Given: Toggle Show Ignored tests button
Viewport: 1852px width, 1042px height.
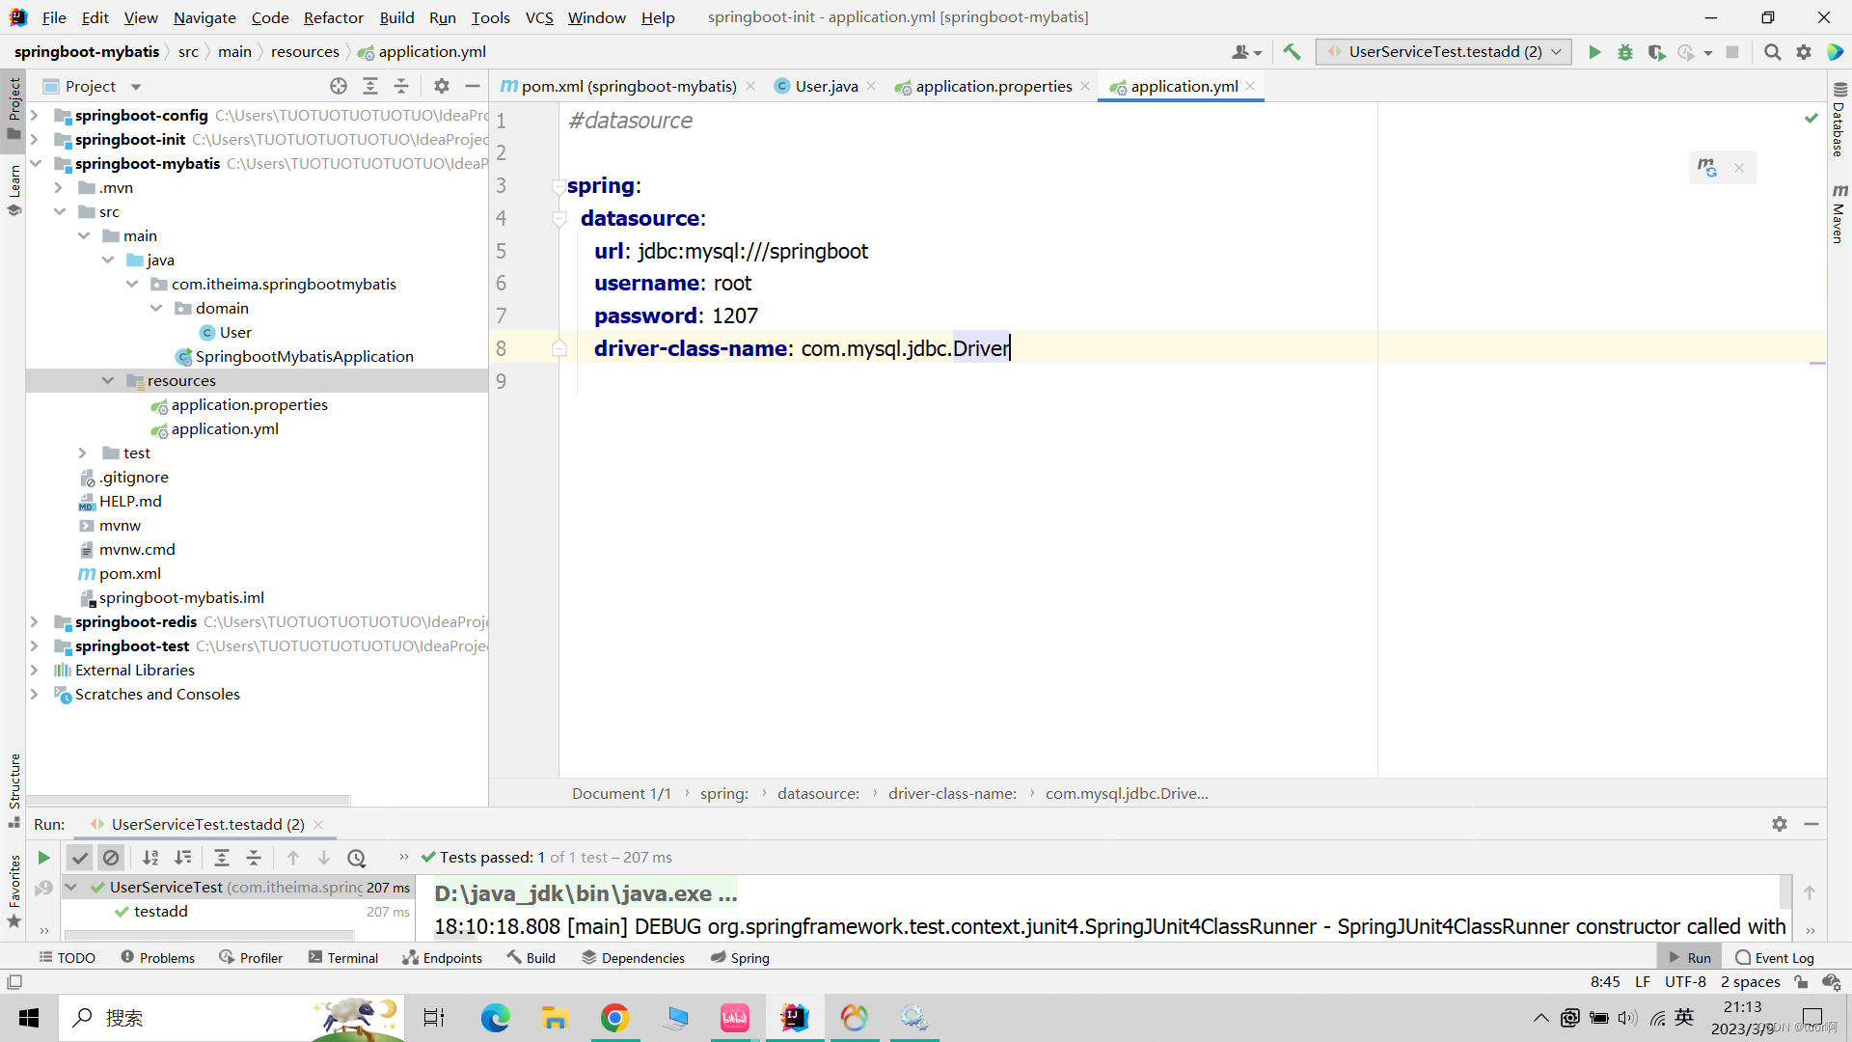Looking at the screenshot, I should pyautogui.click(x=111, y=858).
